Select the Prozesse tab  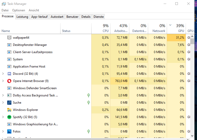point(8,16)
